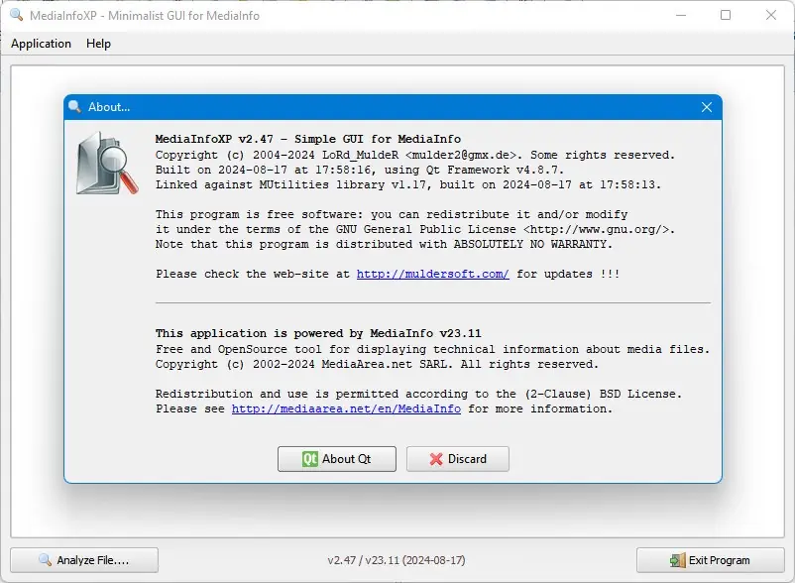Image resolution: width=795 pixels, height=583 pixels.
Task: Open the Help menu
Action: point(98,44)
